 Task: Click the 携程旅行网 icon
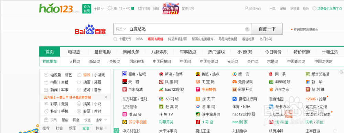(235, 99)
